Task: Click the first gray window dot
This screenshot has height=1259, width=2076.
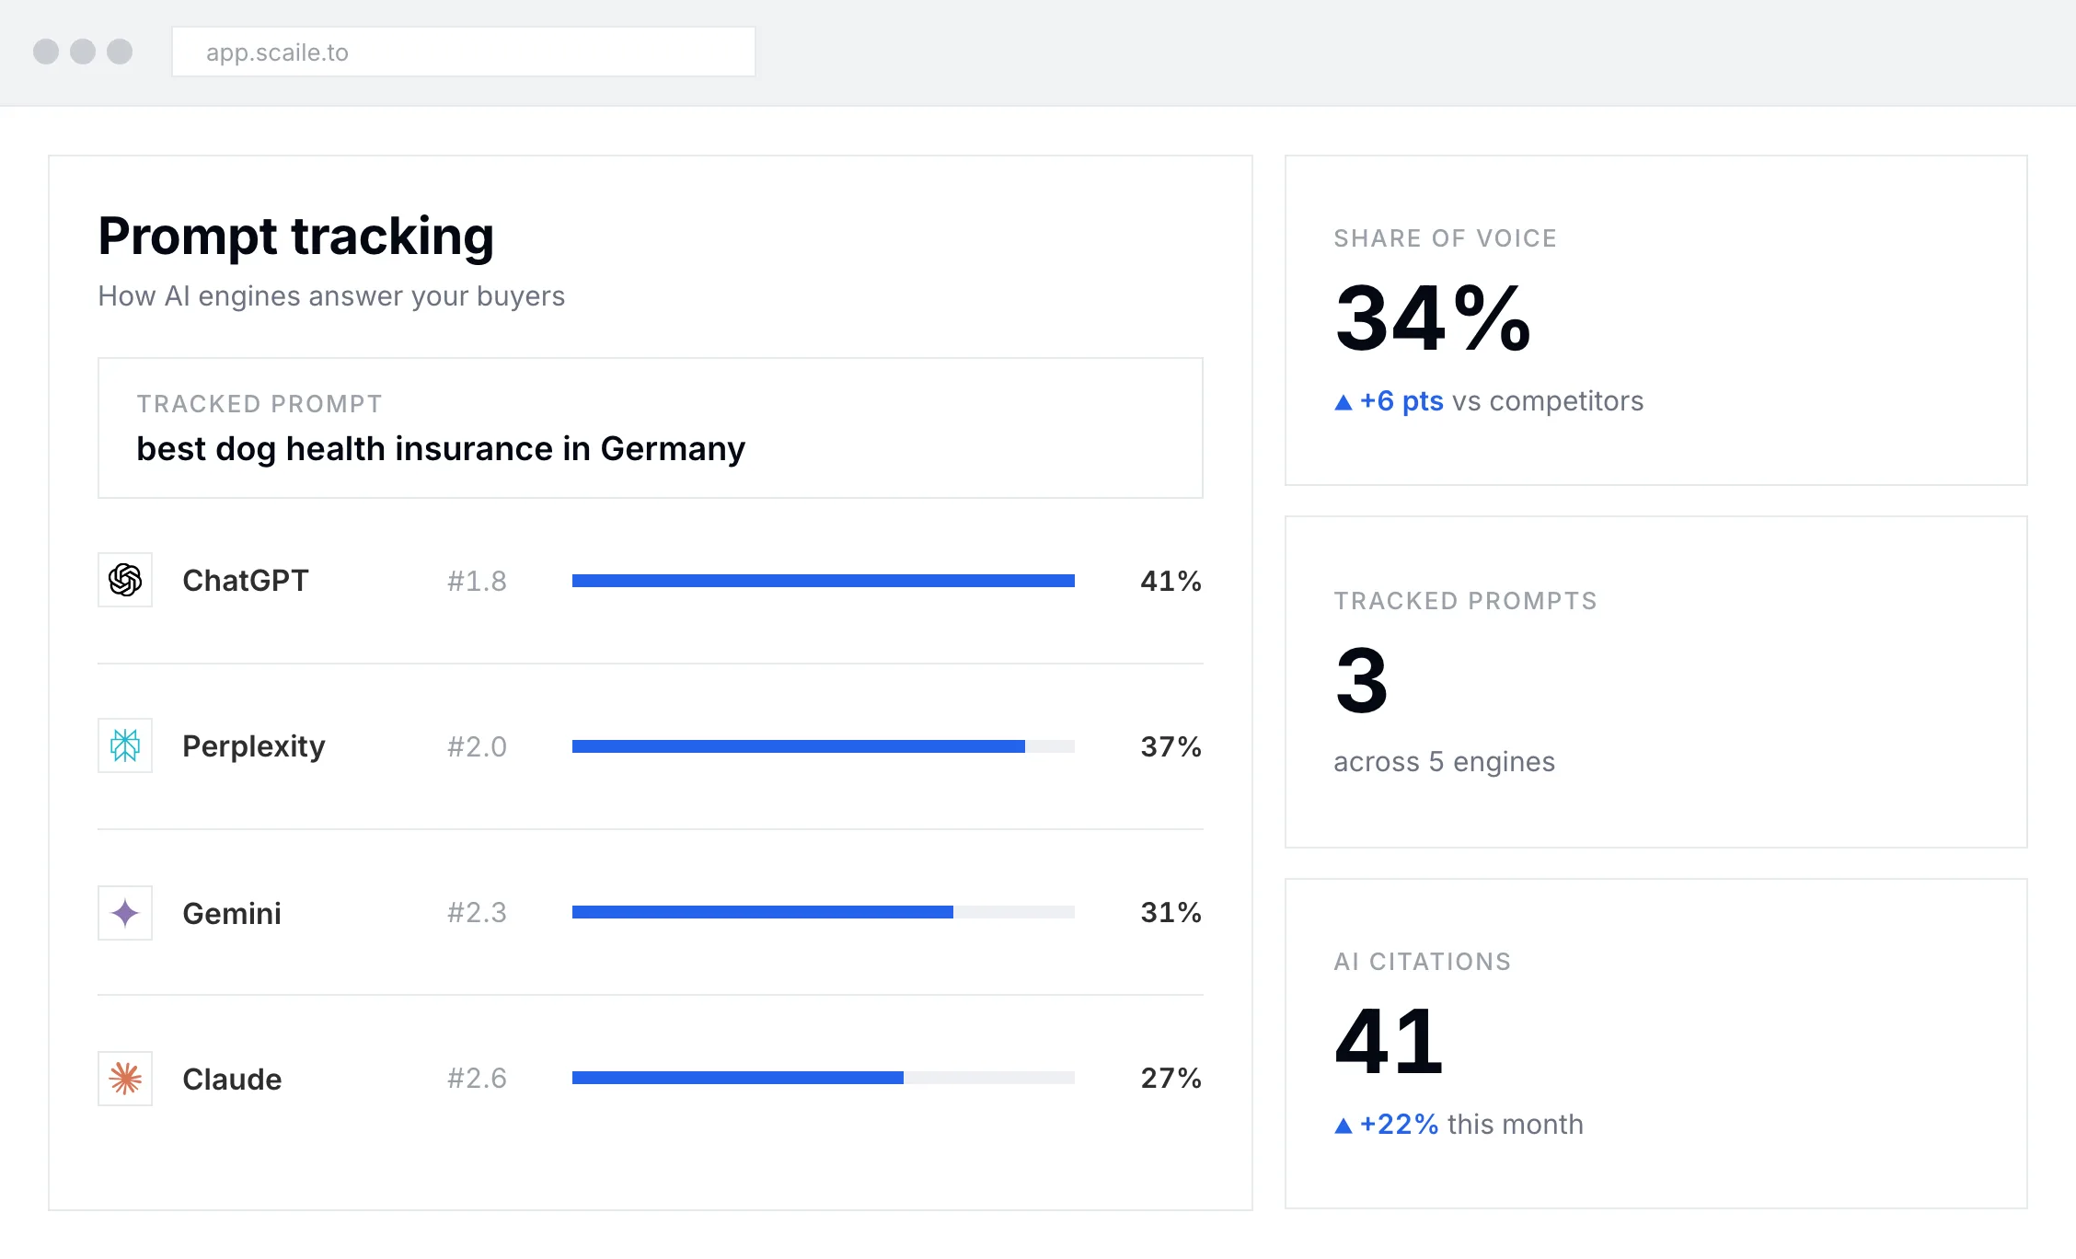Action: pyautogui.click(x=46, y=52)
